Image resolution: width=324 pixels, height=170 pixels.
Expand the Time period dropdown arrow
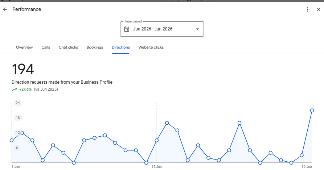(x=197, y=29)
